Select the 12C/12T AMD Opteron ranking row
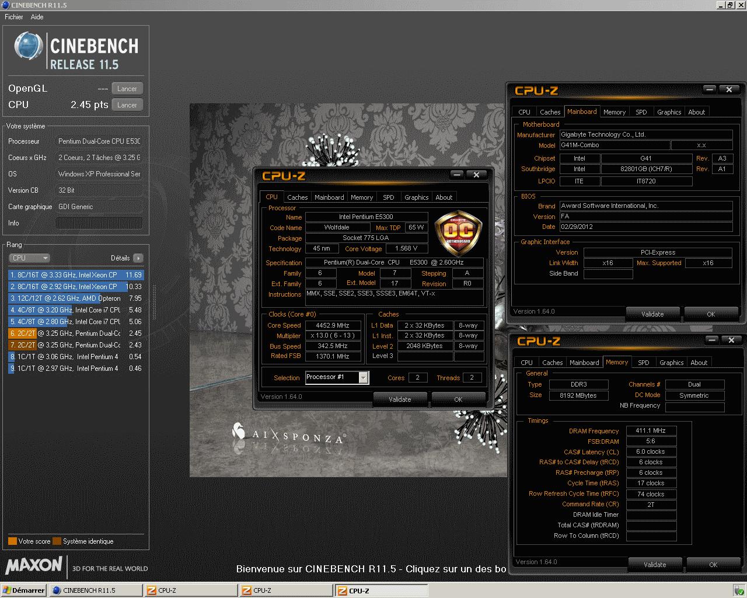Screen dimensions: 747x598 [x=76, y=298]
